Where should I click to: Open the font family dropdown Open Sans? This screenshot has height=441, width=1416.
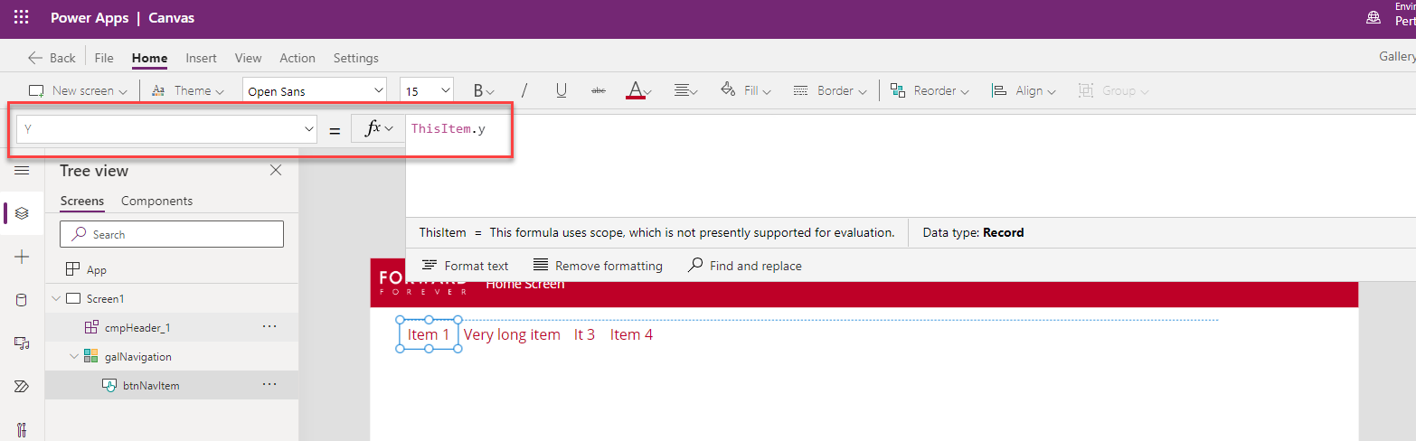(315, 90)
